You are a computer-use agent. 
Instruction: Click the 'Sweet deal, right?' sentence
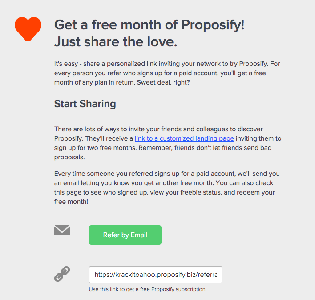click(x=163, y=82)
